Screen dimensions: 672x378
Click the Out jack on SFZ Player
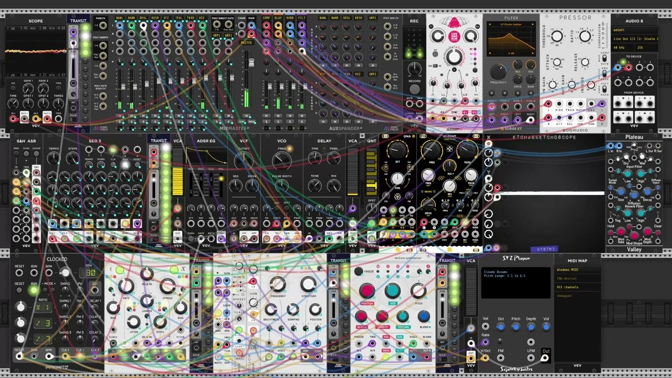545,358
